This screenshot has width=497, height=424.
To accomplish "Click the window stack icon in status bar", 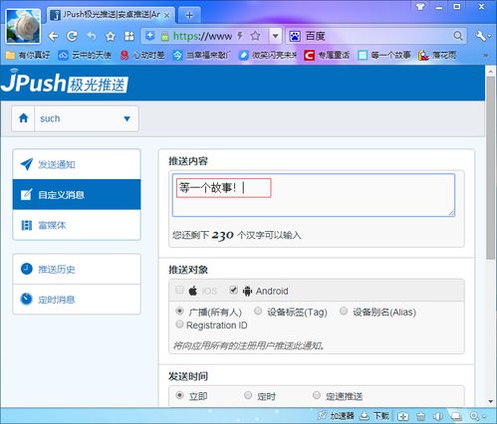I will (456, 416).
